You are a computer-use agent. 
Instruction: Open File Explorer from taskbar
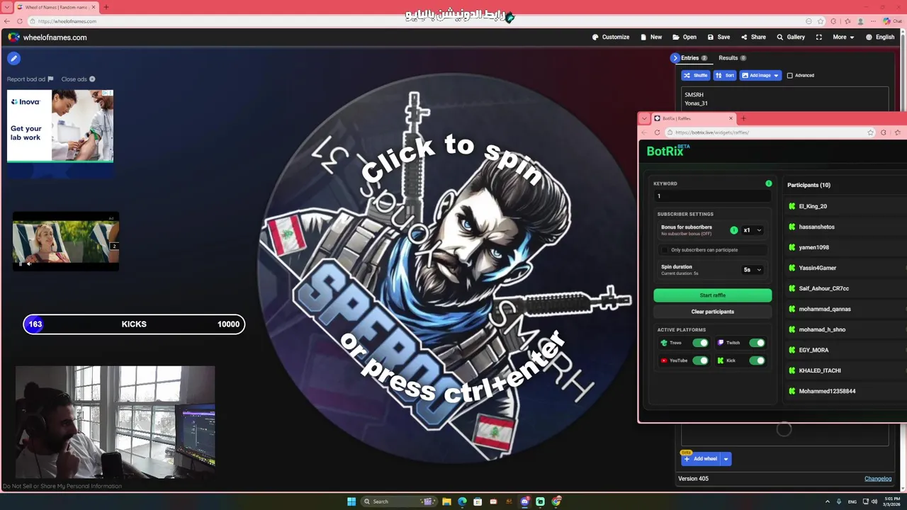click(446, 501)
